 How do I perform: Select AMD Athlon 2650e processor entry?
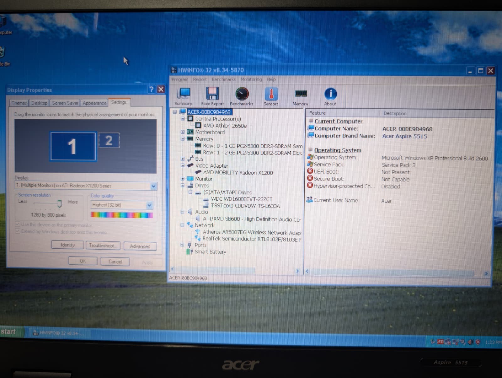225,126
